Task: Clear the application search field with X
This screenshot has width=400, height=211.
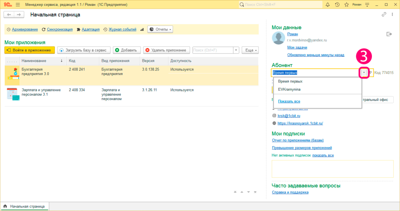Action: click(236, 50)
